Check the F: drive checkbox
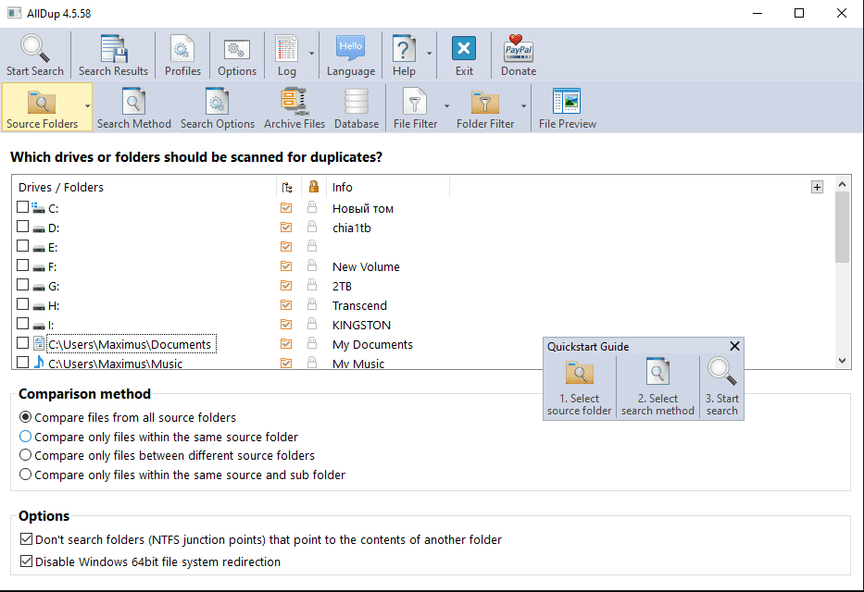The image size is (864, 592). point(22,265)
